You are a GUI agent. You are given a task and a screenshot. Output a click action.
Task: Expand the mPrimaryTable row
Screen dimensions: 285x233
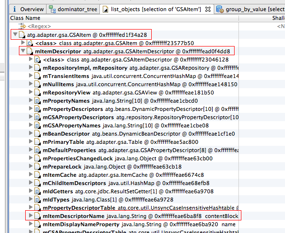(x=31, y=141)
